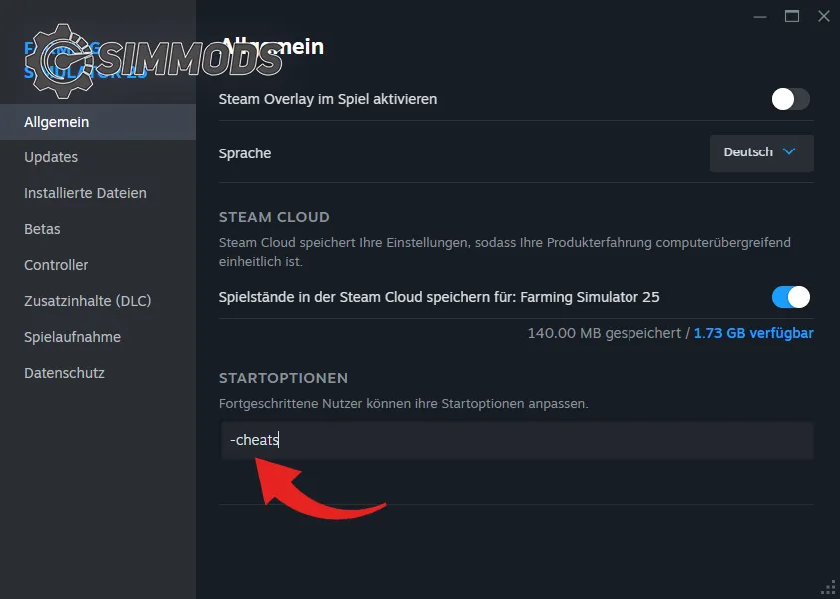The image size is (840, 599).
Task: Navigate to Datenschutz settings
Action: 64,373
